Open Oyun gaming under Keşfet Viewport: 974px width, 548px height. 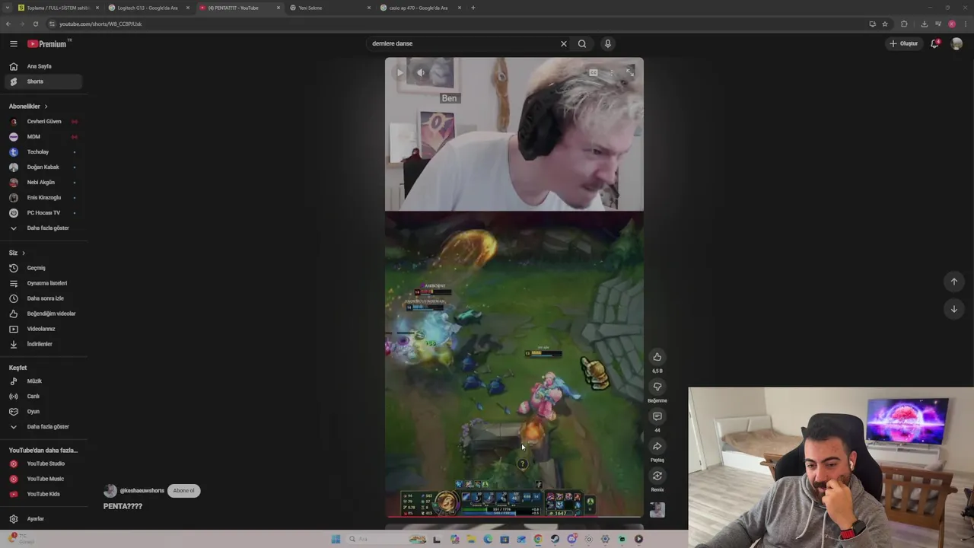tap(43, 411)
